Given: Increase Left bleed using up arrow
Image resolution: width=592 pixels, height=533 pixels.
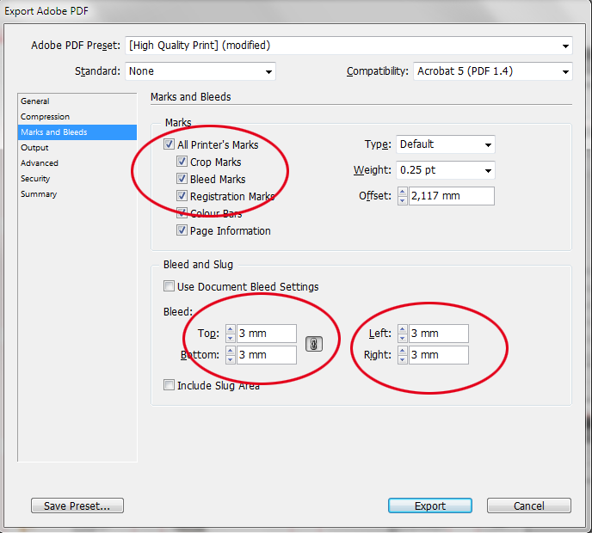Looking at the screenshot, I should click(x=403, y=329).
